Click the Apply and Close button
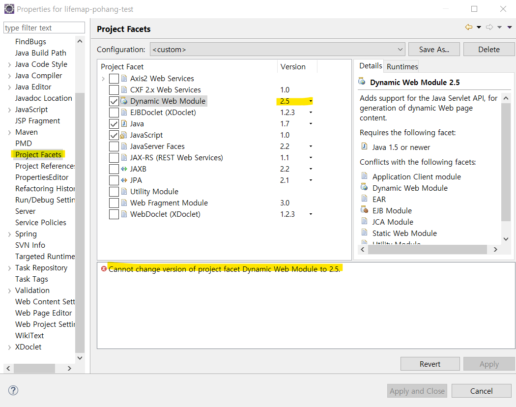The width and height of the screenshot is (516, 407). pos(417,391)
